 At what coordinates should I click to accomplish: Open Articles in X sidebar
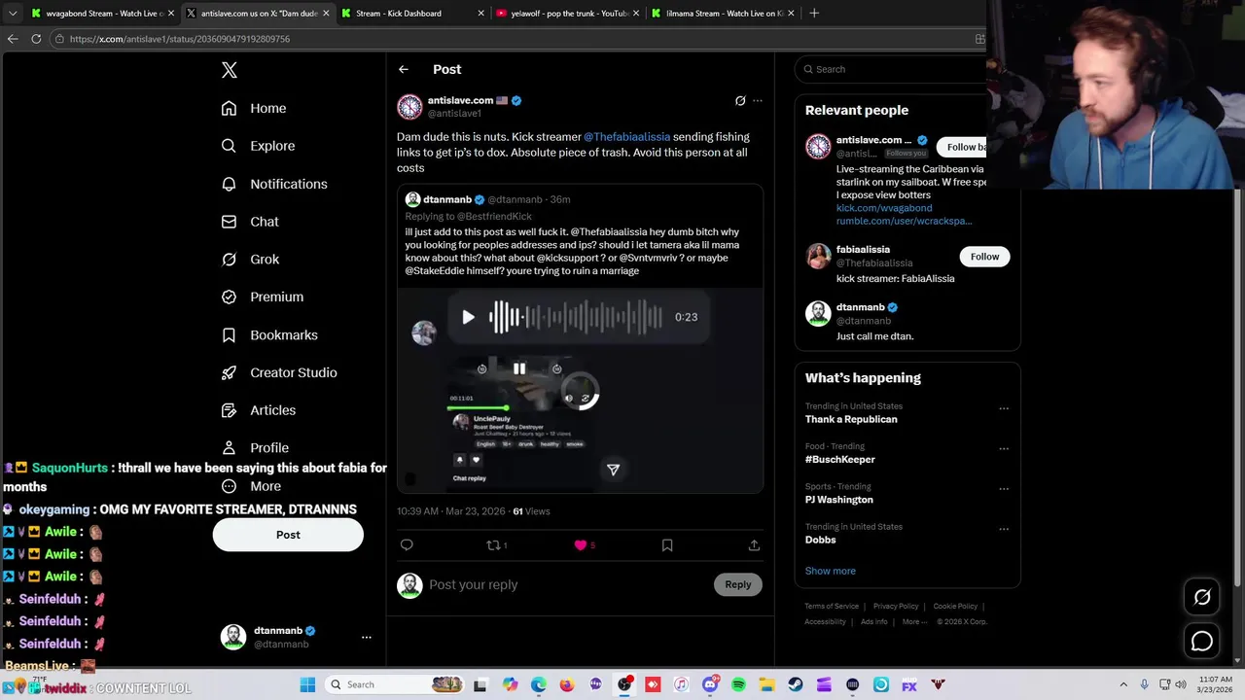258,410
